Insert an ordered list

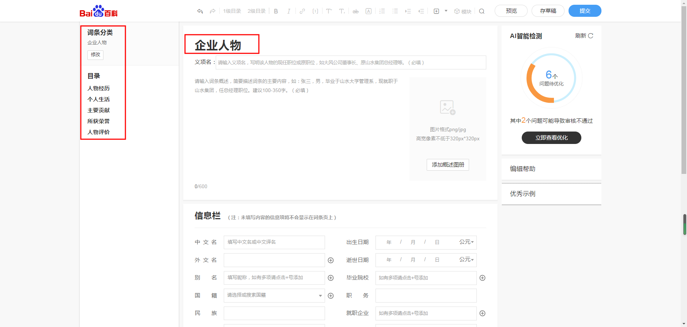(x=382, y=11)
